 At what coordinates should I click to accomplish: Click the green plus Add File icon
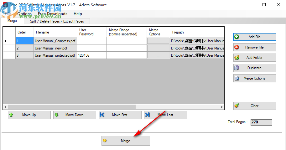237,37
